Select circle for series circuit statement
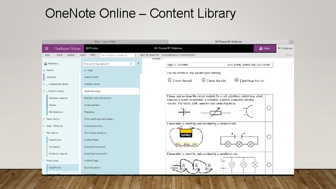This screenshot has width=336, height=189. point(269,137)
